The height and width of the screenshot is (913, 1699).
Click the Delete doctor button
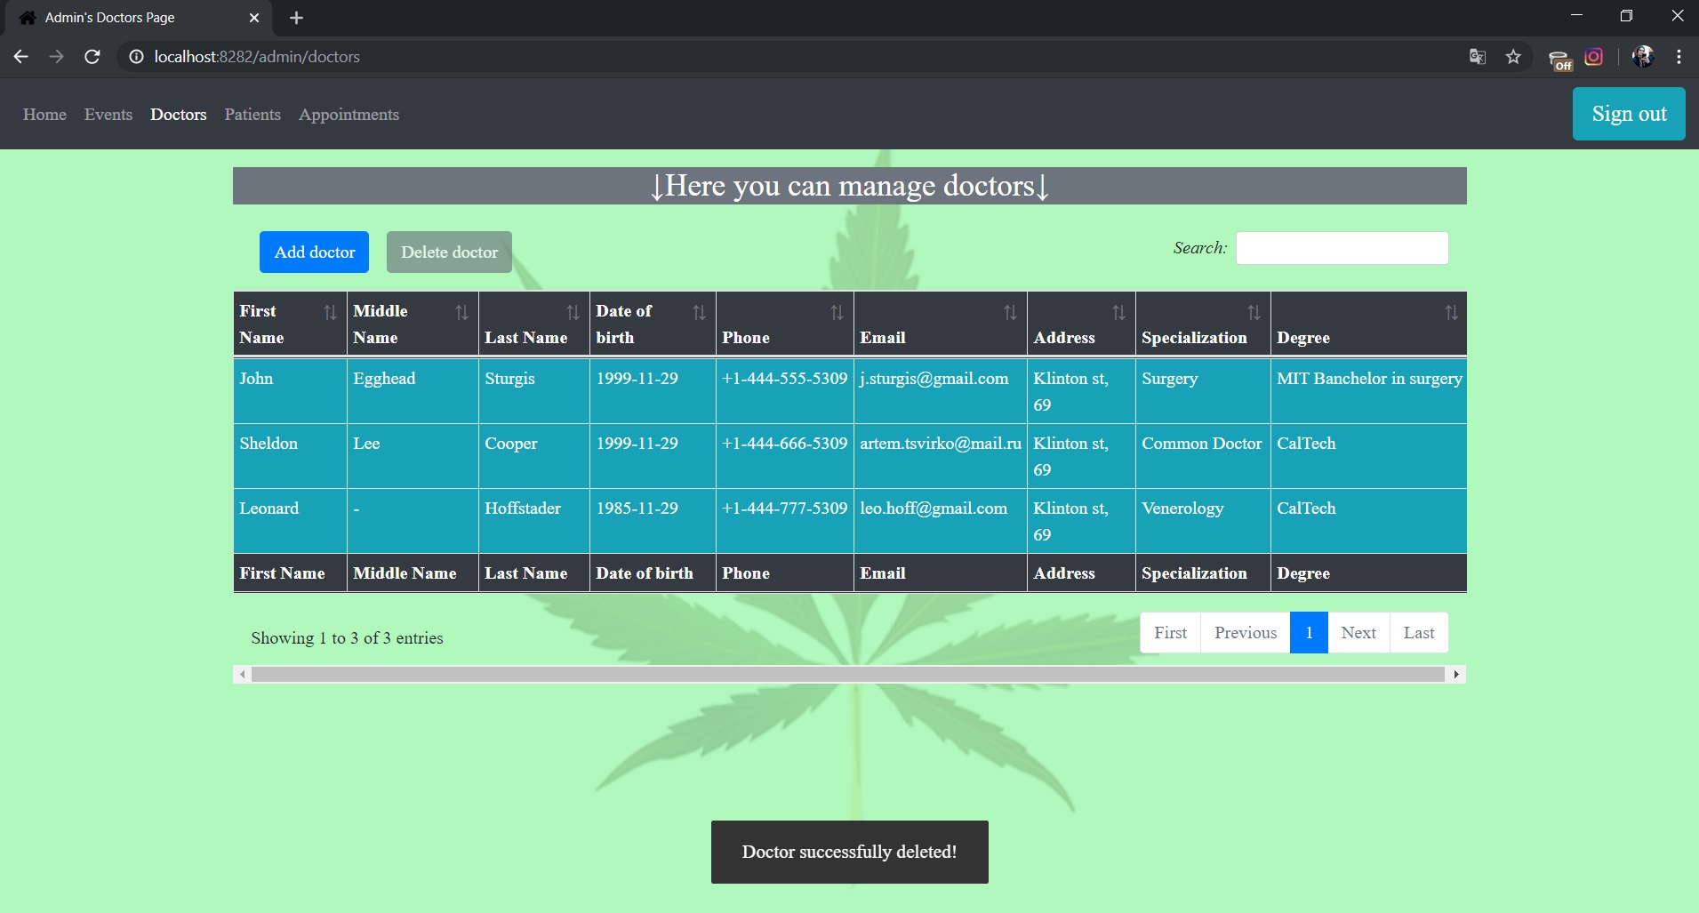[449, 252]
